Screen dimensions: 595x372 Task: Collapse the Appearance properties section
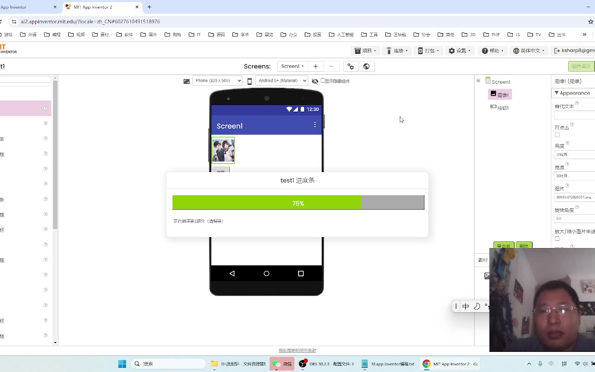(x=557, y=93)
